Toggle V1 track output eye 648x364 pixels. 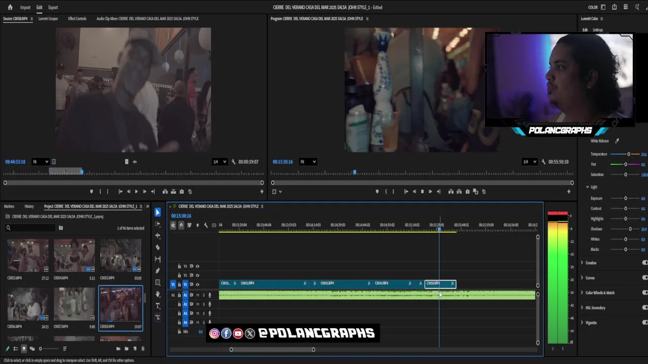tap(197, 284)
